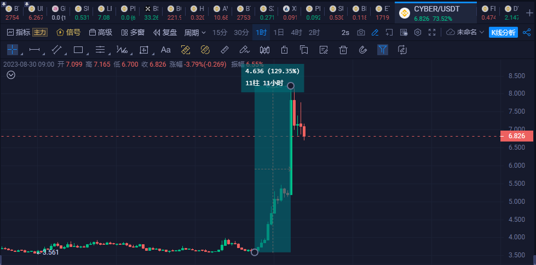Screen dimensions: 536x265
Task: Select the parallel channel drawing tool
Action: [56, 50]
